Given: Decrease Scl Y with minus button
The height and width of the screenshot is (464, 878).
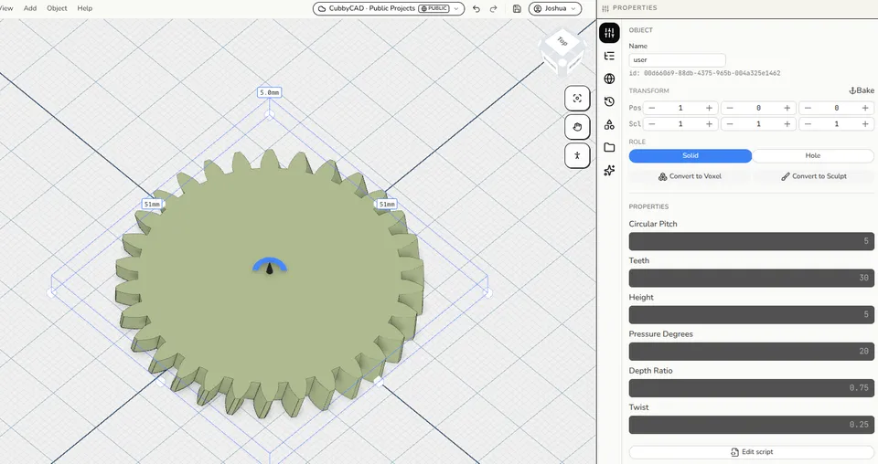Looking at the screenshot, I should 729,124.
